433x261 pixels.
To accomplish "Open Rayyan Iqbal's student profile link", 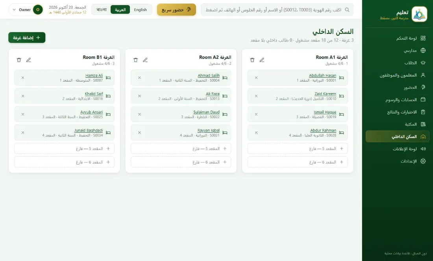I will [x=209, y=130].
